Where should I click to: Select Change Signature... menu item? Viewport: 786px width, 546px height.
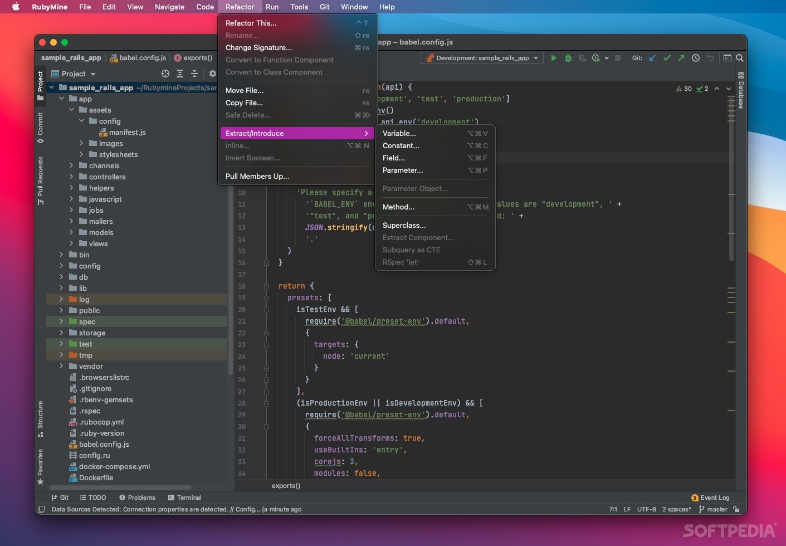pyautogui.click(x=297, y=47)
